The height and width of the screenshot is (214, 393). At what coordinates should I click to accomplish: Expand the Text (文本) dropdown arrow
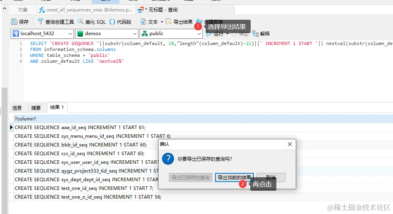pyautogui.click(x=162, y=22)
